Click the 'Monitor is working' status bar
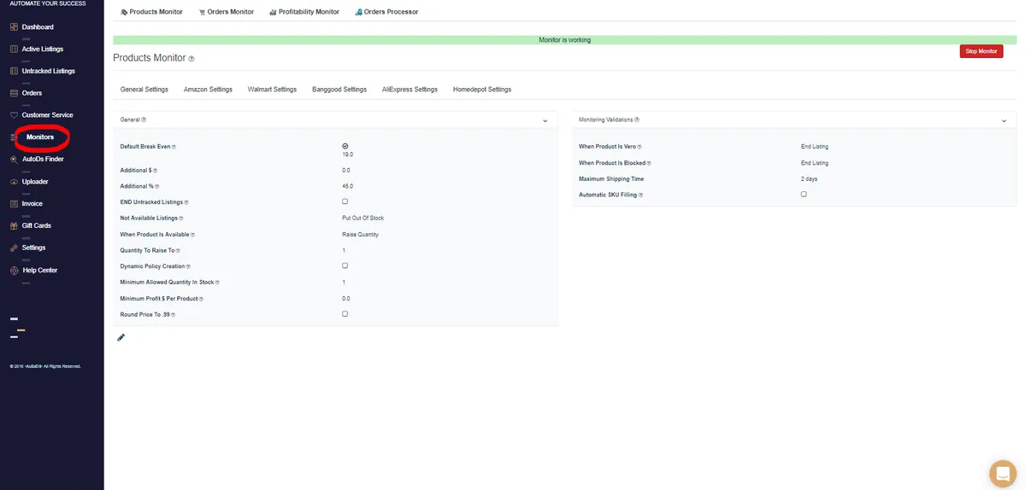 (564, 40)
